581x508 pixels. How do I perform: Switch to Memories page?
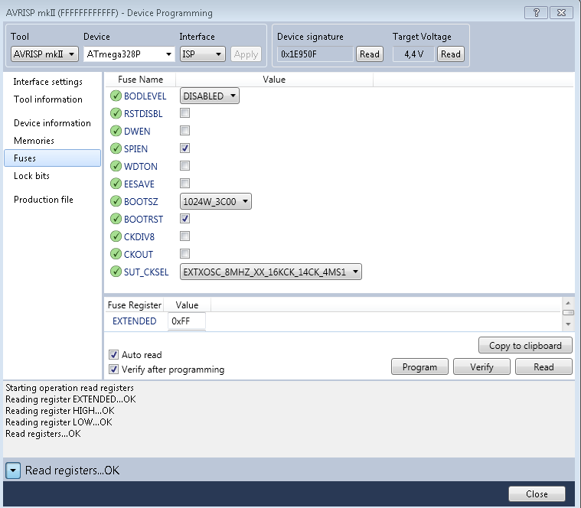34,141
